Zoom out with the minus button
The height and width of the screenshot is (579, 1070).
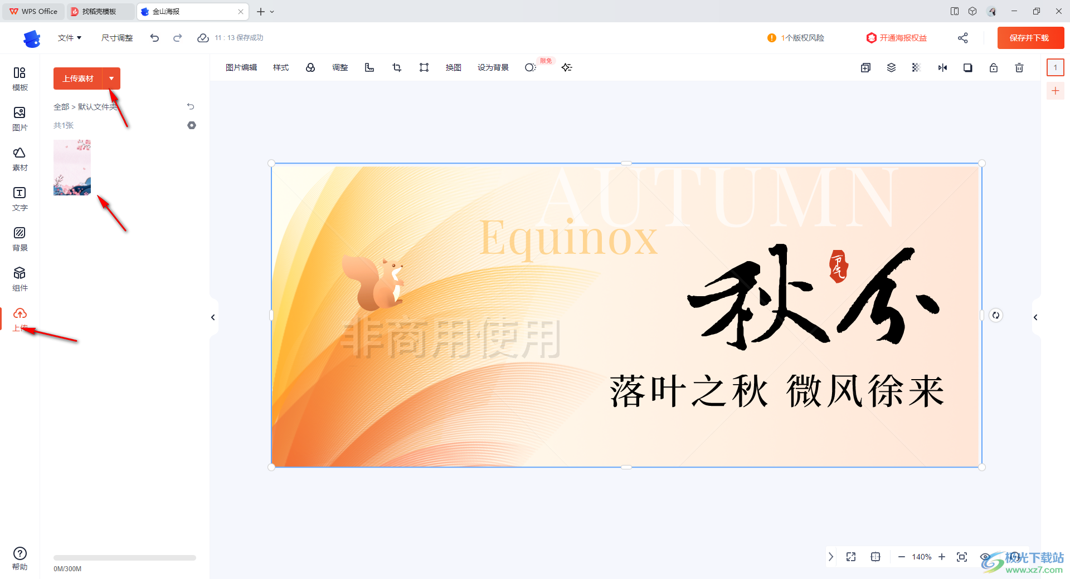pos(901,557)
